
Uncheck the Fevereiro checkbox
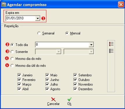coord(19,80)
